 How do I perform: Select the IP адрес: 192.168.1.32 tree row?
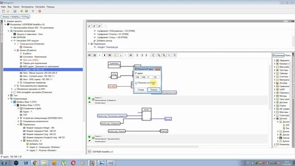click(43, 70)
